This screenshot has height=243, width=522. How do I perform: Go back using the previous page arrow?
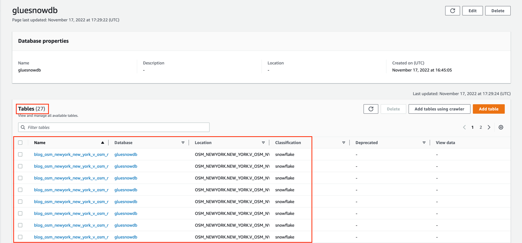pyautogui.click(x=464, y=127)
